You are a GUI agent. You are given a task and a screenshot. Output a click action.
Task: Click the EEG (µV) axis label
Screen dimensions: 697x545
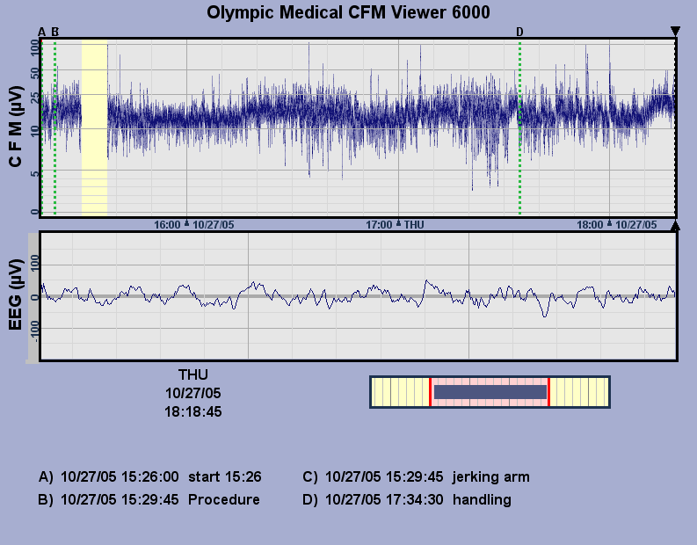click(x=15, y=294)
